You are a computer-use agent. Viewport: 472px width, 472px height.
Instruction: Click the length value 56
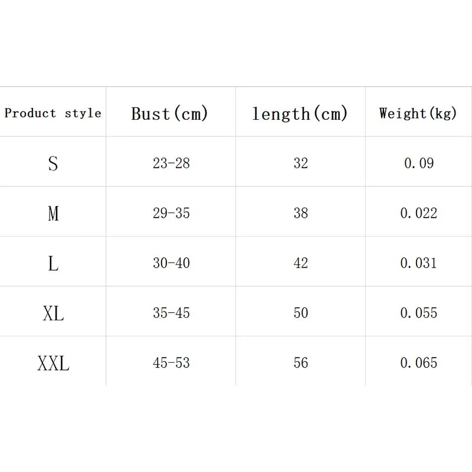tap(301, 363)
